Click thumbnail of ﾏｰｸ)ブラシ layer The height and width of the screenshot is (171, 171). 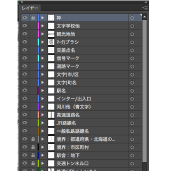[x=51, y=42]
